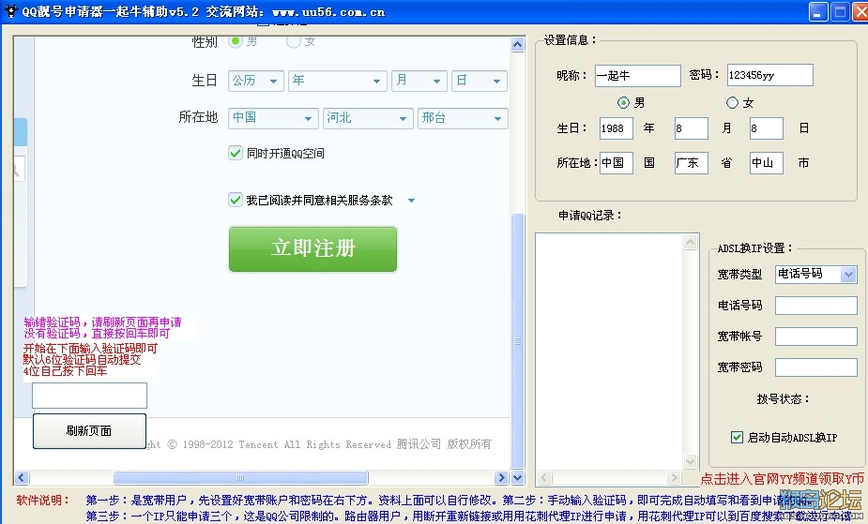This screenshot has height=524, width=868.
Task: Click the 宽带密码 input field
Action: [816, 367]
